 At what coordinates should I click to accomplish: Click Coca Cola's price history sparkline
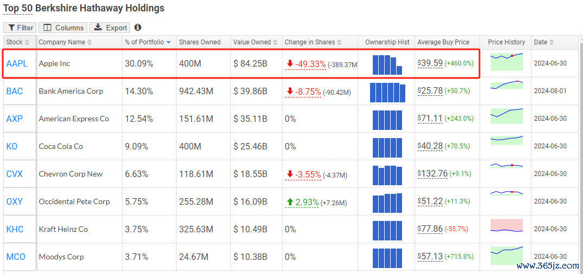[x=507, y=140]
